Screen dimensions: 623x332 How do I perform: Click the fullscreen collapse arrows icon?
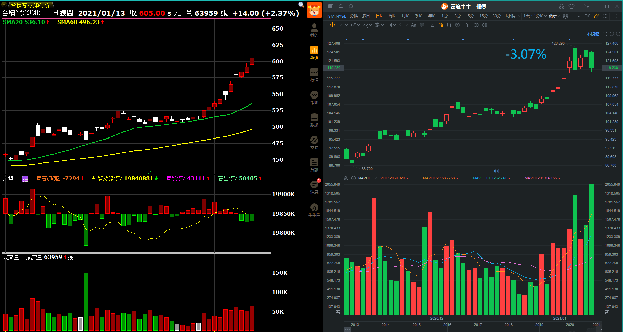(x=605, y=16)
